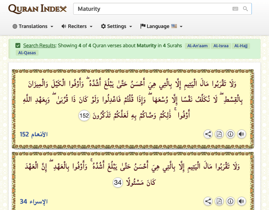Click the search magnifier icon
Image resolution: width=269 pixels, height=210 pixels.
pyautogui.click(x=246, y=9)
